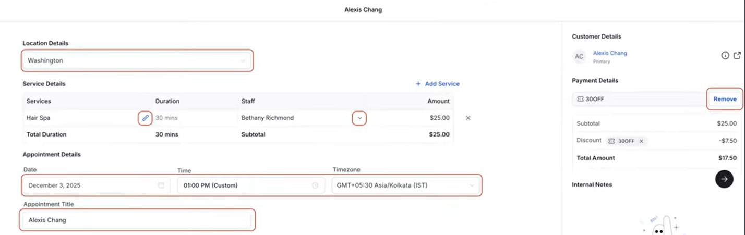Image resolution: width=745 pixels, height=235 pixels.
Task: Click the calendar icon in Date field
Action: click(161, 185)
